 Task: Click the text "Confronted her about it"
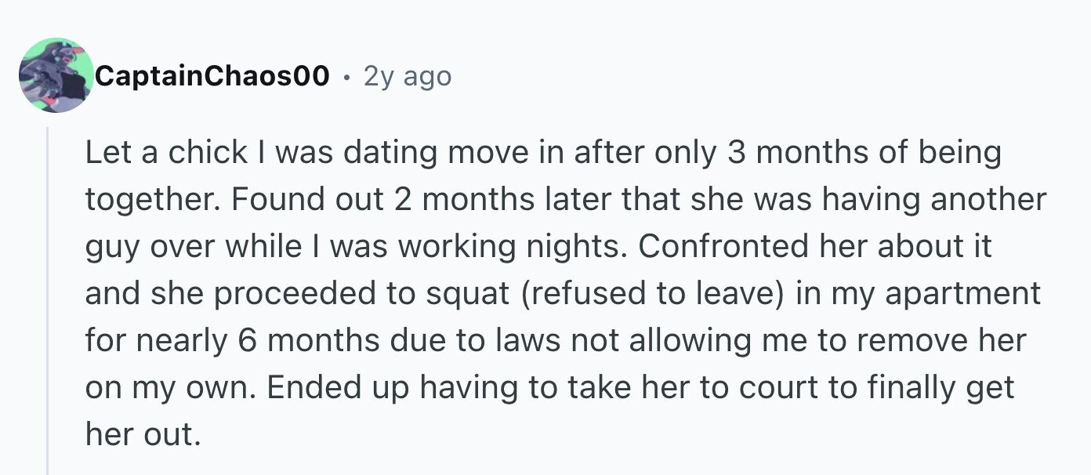pos(815,246)
